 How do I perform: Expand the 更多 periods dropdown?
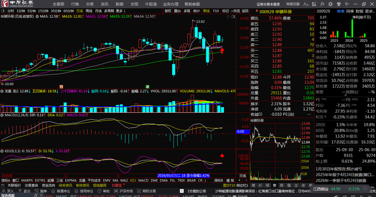(120, 11)
